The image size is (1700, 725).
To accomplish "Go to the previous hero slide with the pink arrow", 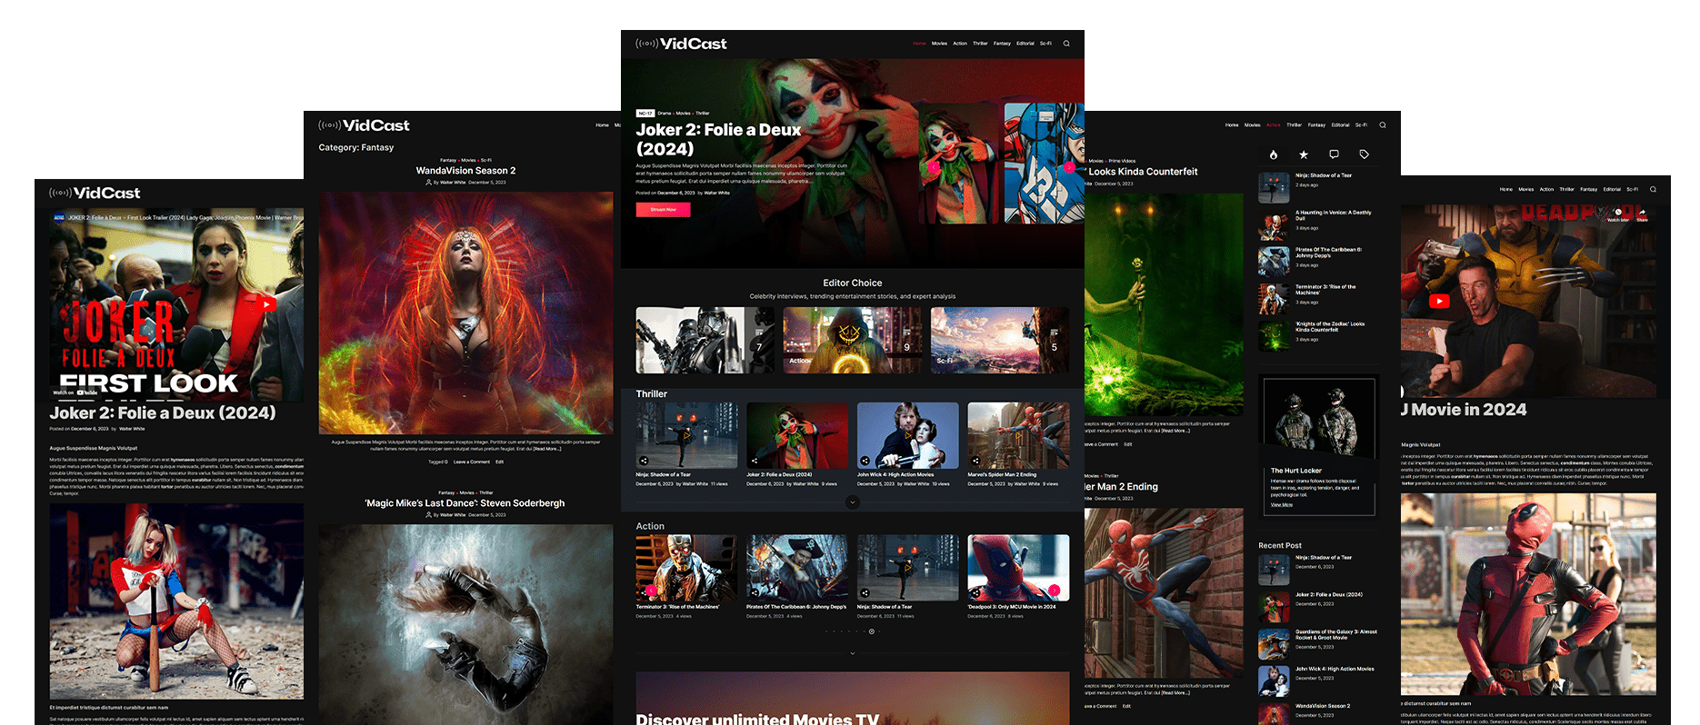I will 934,167.
